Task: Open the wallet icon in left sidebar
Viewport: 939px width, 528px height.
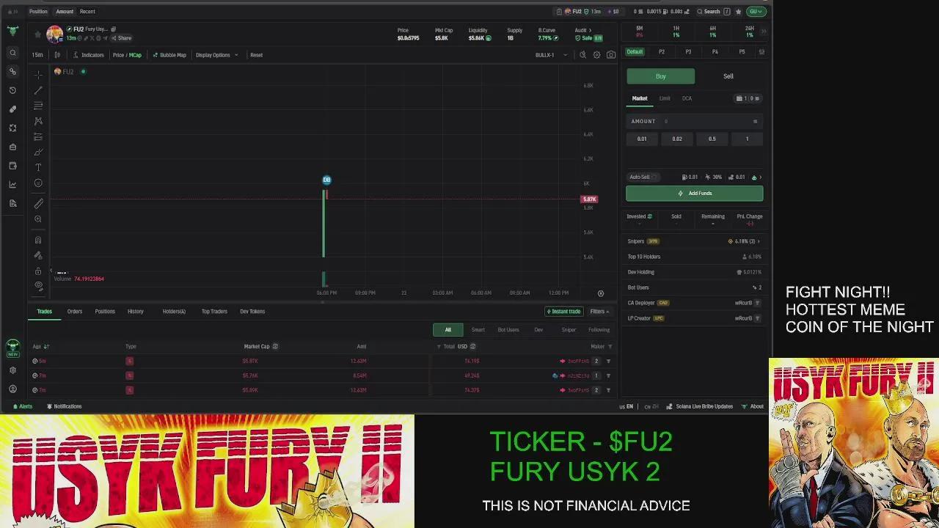Action: (12, 166)
